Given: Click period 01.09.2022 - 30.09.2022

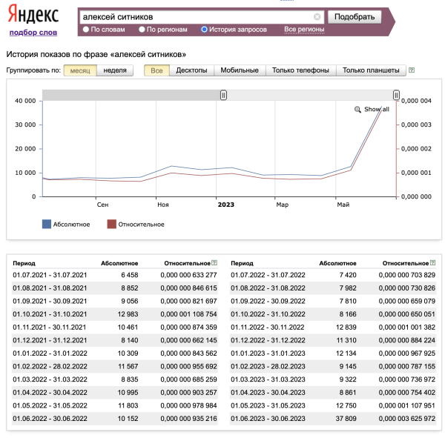Looking at the screenshot, I should point(268,301).
